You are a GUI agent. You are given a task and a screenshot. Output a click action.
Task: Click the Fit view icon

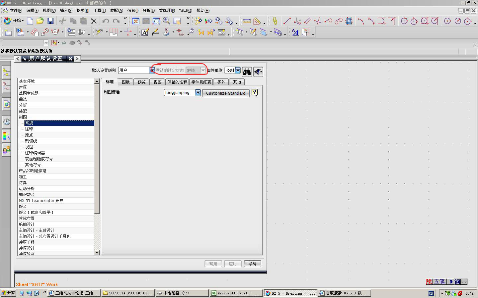(135, 21)
